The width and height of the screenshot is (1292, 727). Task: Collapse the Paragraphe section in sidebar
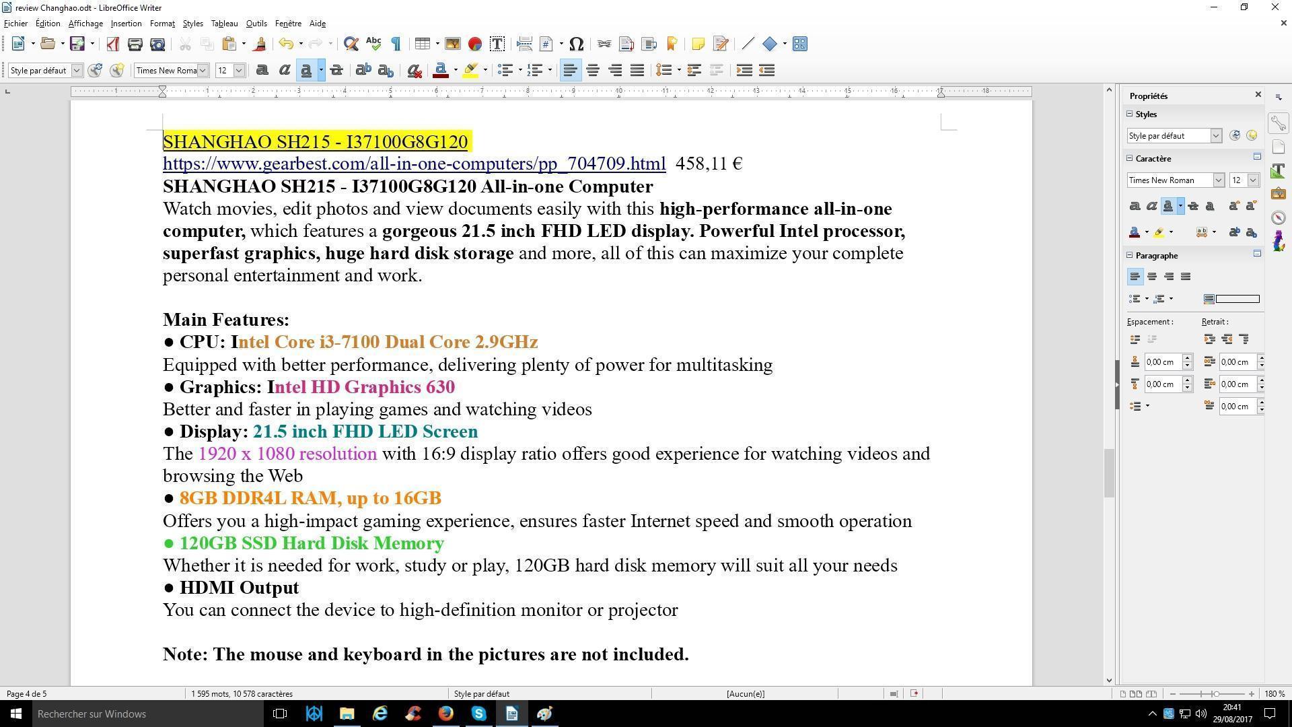(x=1130, y=255)
